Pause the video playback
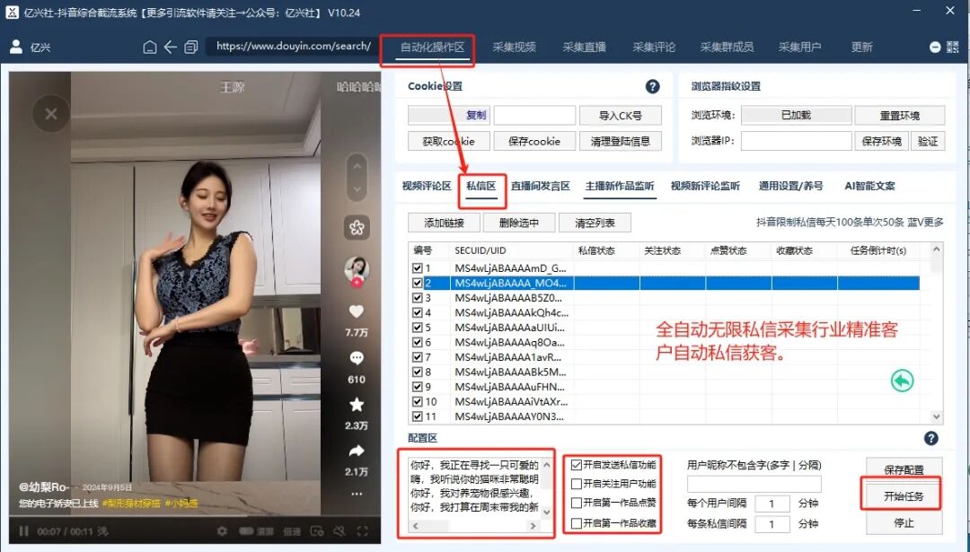The height and width of the screenshot is (552, 970). [x=23, y=531]
